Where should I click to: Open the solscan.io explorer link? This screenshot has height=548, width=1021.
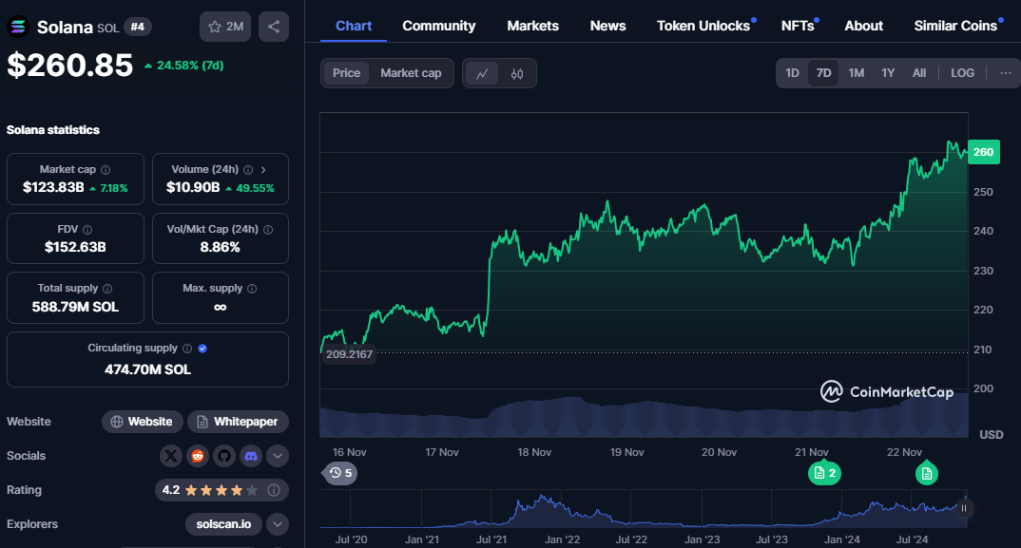[223, 524]
